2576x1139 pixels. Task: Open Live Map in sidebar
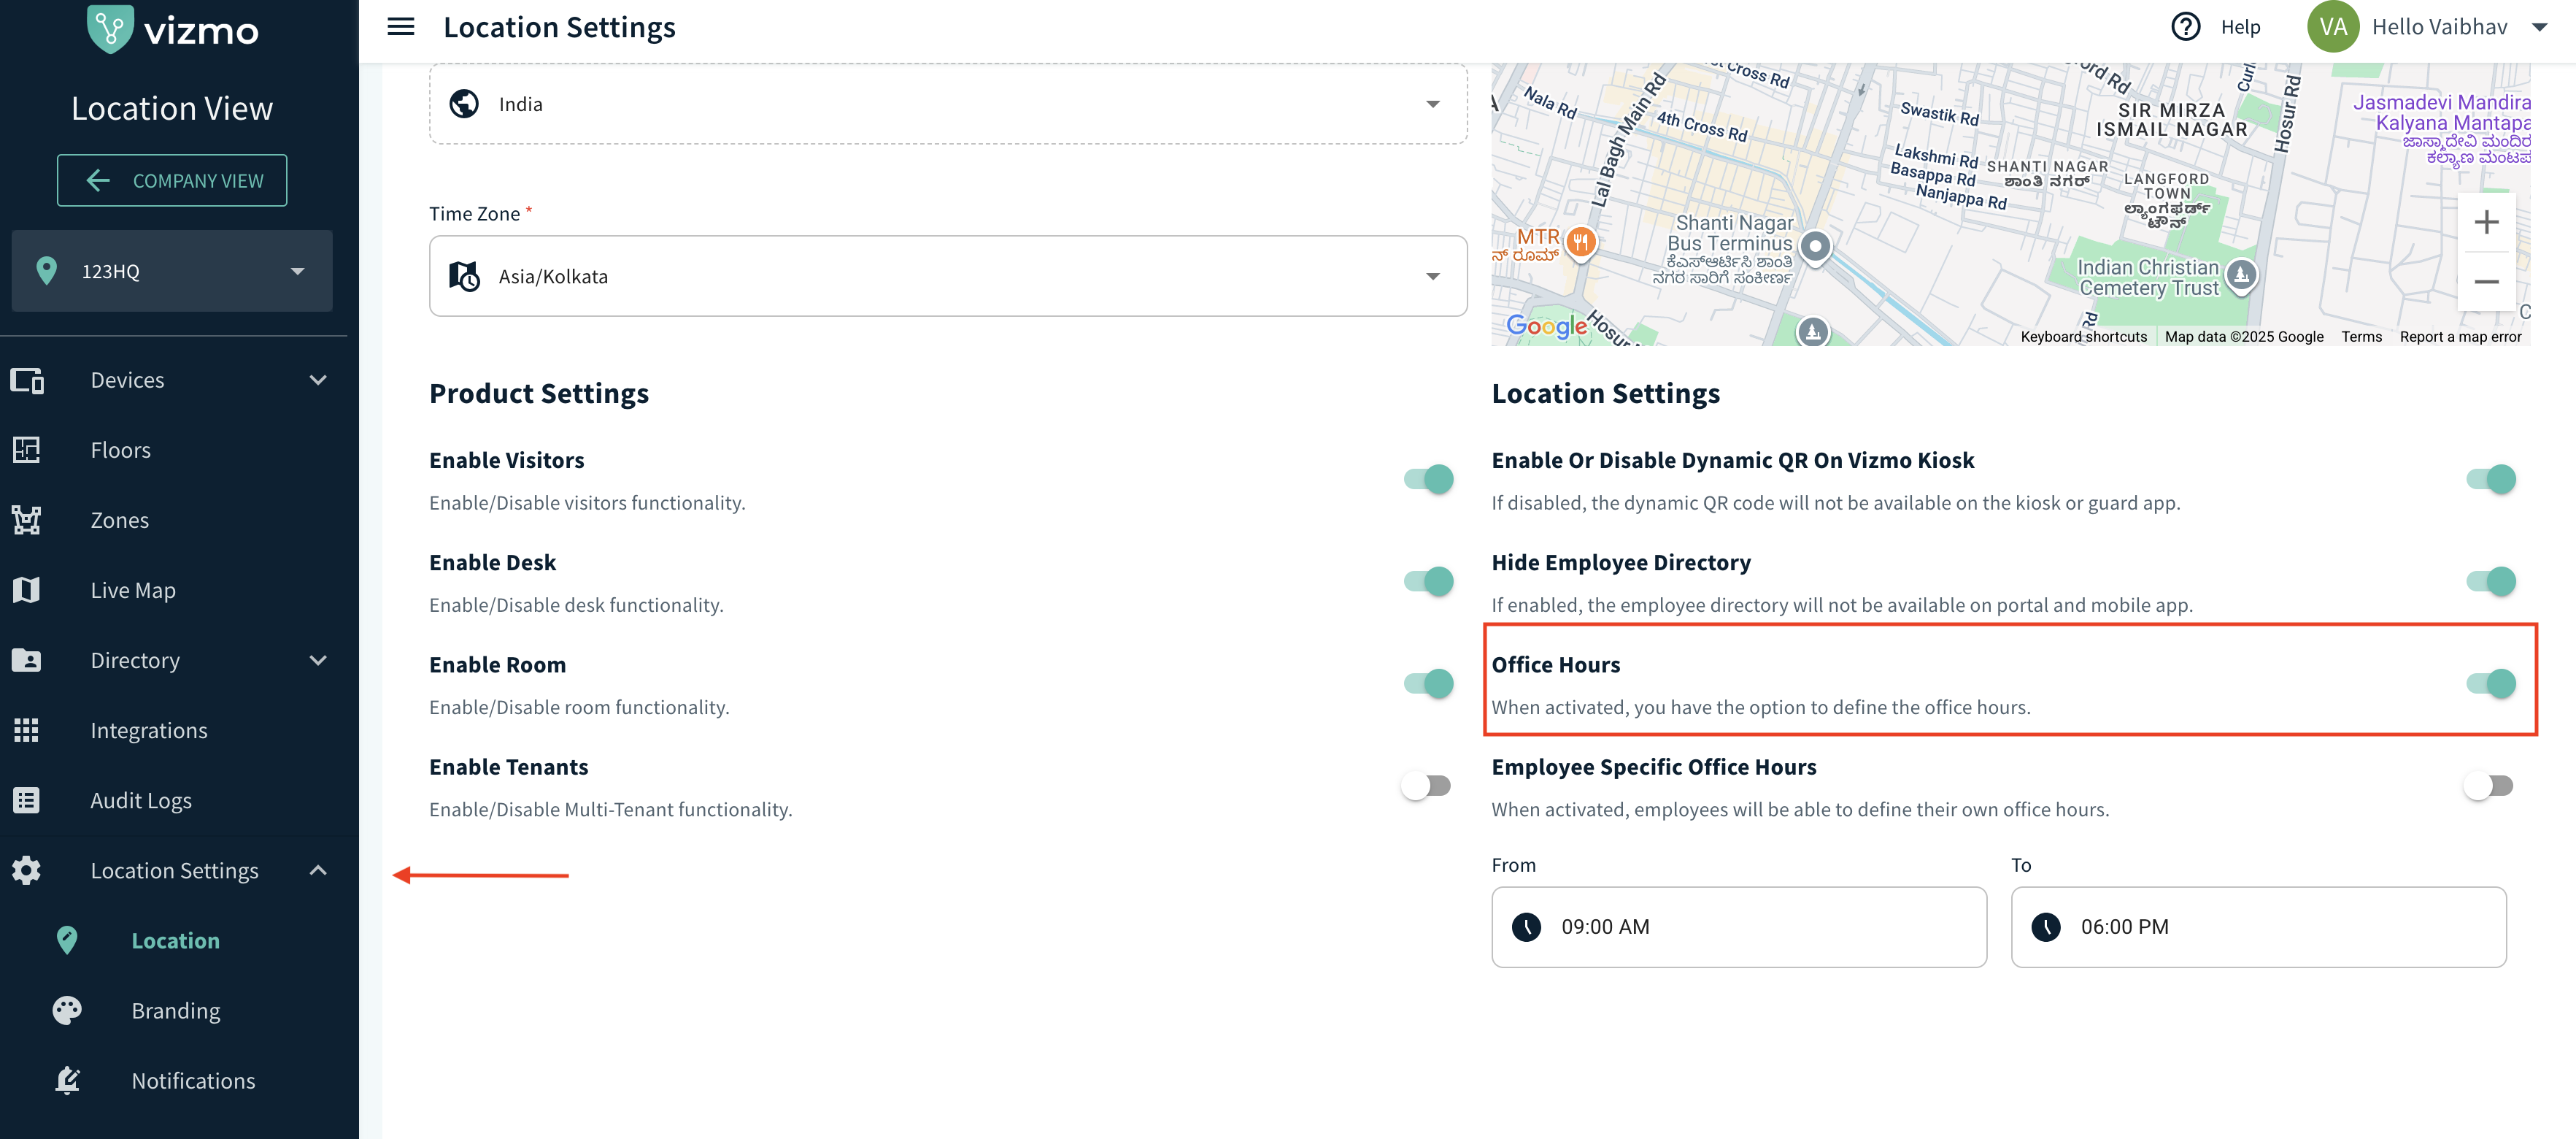(132, 591)
